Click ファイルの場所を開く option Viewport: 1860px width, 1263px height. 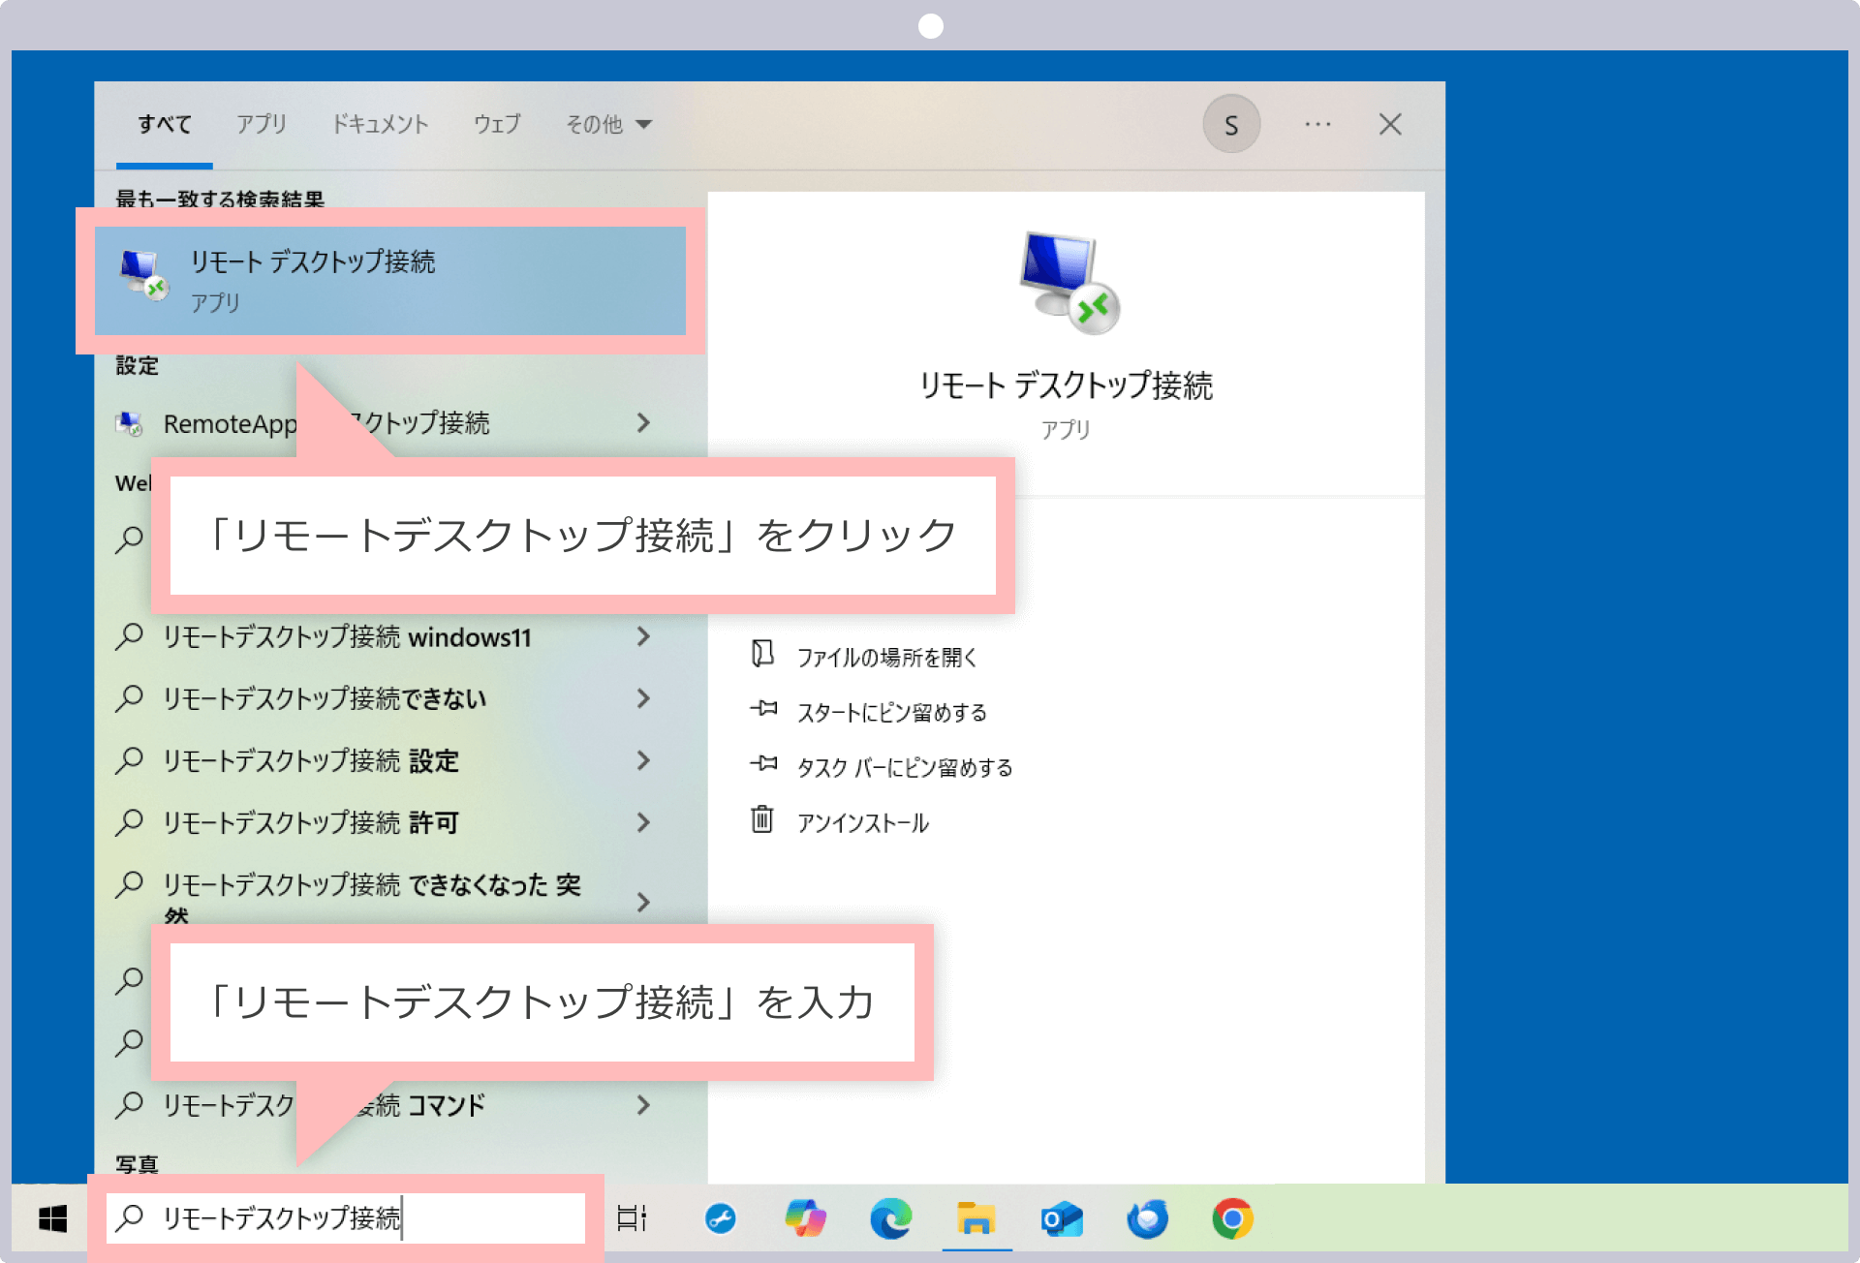pos(885,658)
